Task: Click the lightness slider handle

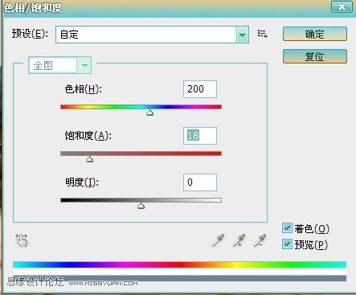Action: (x=141, y=206)
